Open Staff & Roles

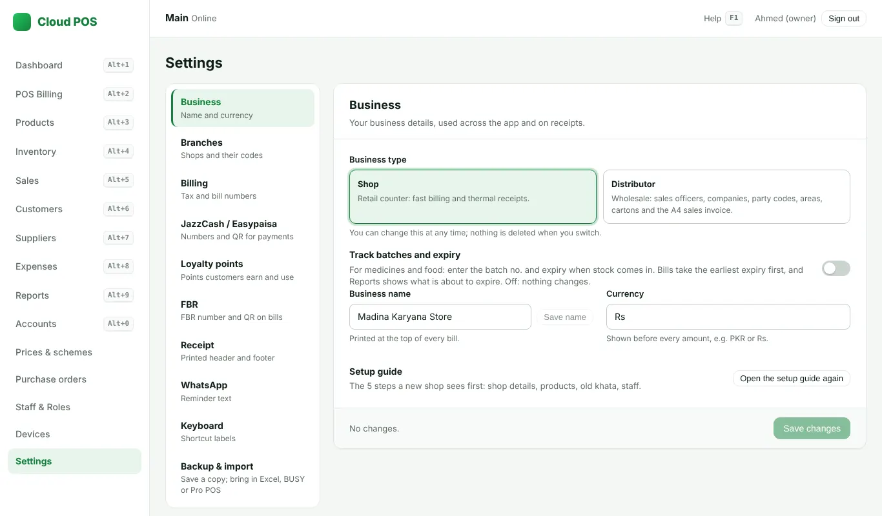74,407
